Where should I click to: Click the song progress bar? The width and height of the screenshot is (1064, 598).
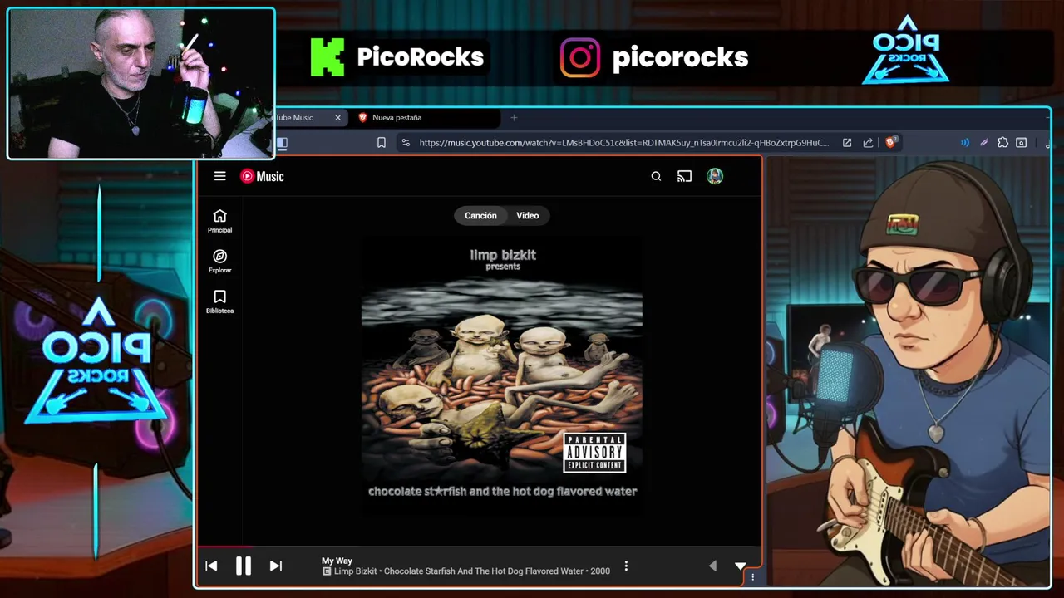point(479,547)
